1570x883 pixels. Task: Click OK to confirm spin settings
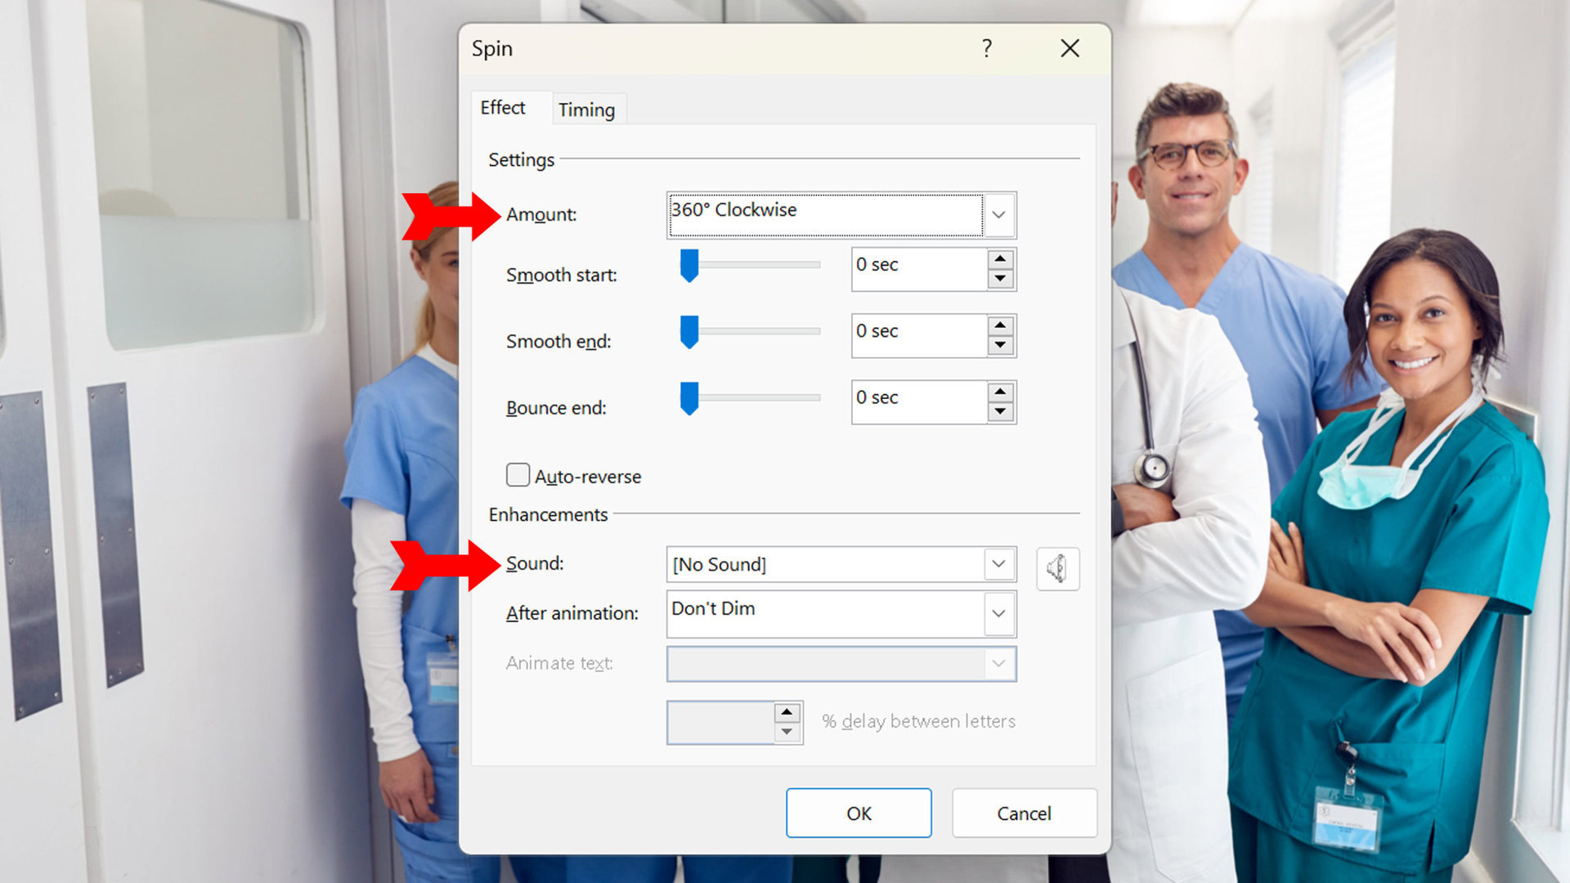point(859,813)
